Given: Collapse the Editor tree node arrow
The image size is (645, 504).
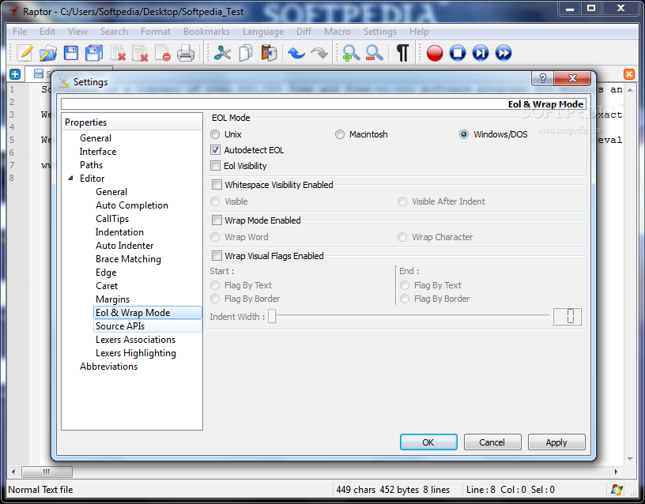Looking at the screenshot, I should 71,178.
